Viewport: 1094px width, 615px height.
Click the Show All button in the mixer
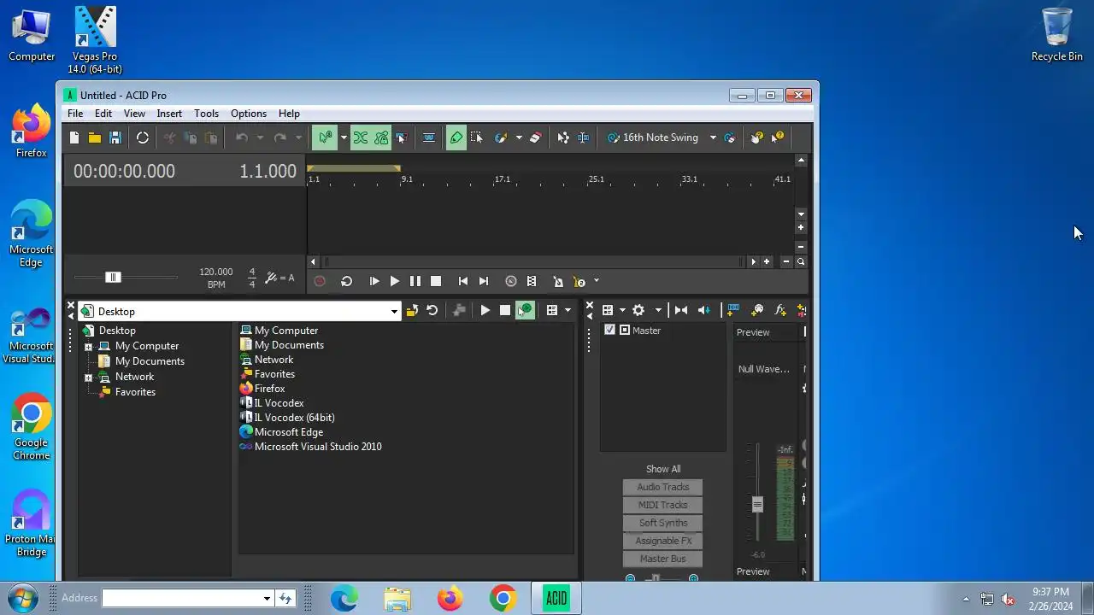coord(663,469)
